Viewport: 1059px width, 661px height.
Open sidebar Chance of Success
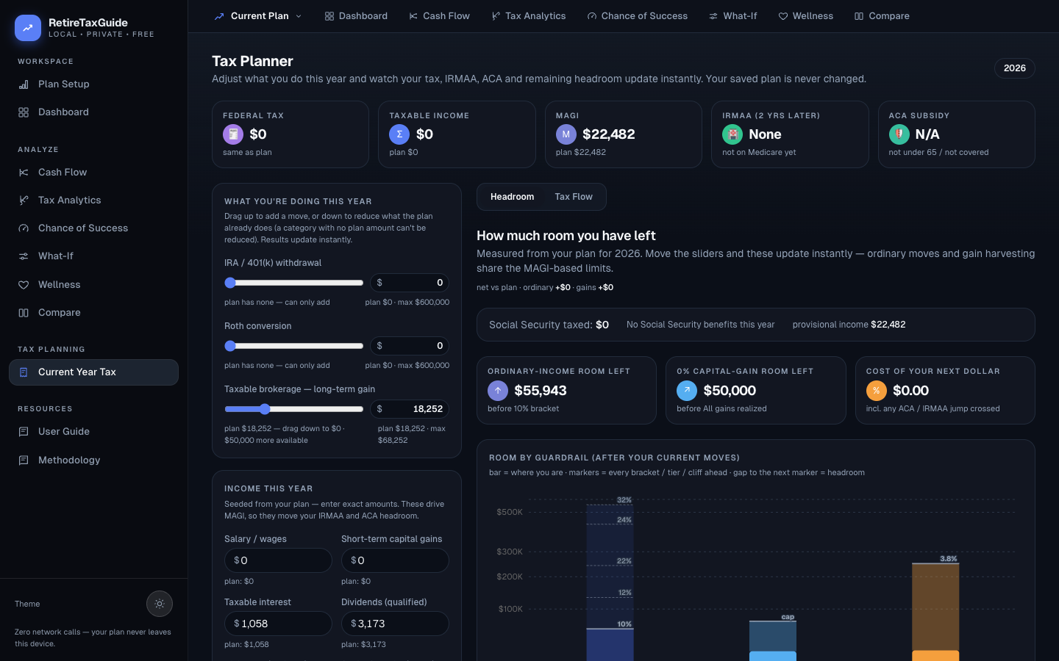coord(93,228)
